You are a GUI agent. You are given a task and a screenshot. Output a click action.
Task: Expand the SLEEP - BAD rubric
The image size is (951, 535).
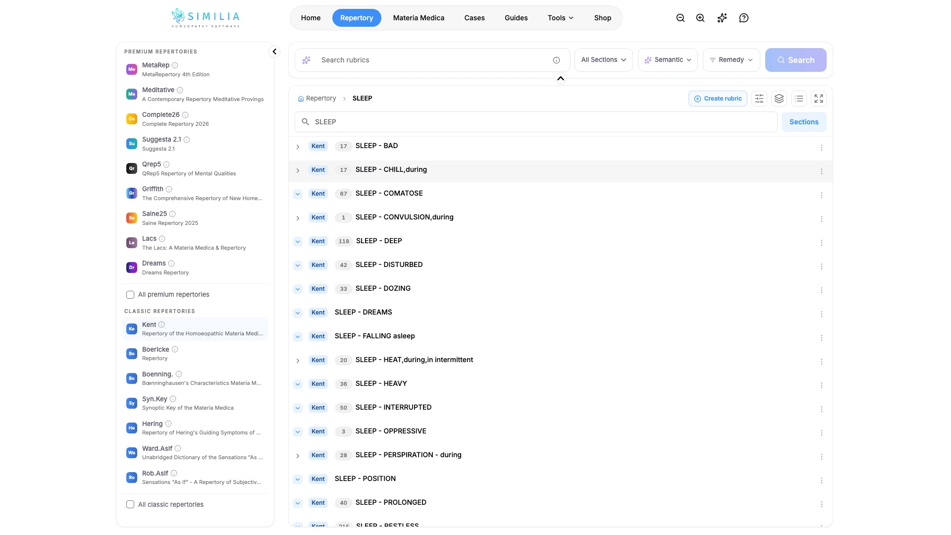[x=298, y=147]
